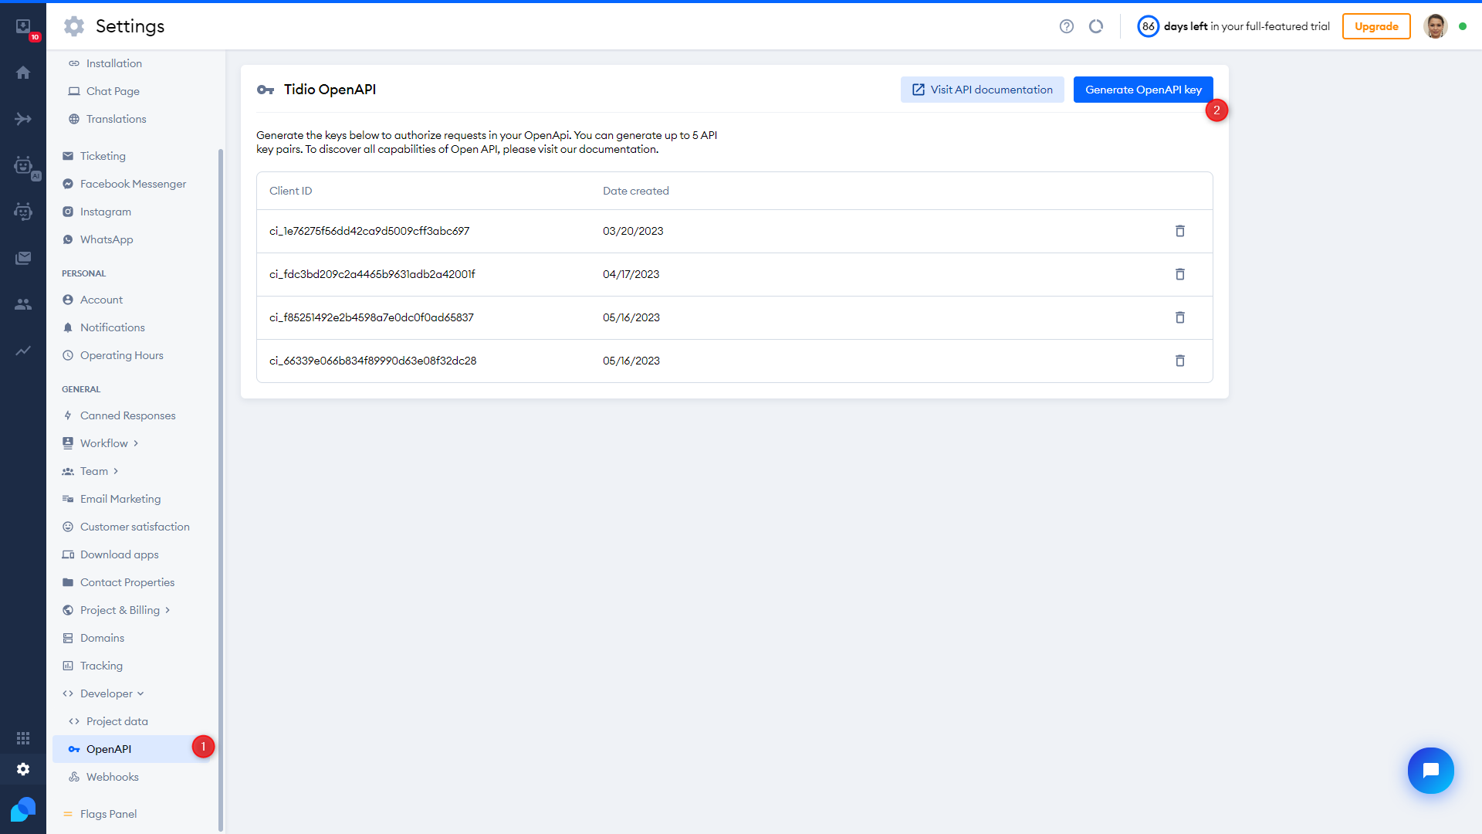Click the Client ID column header
The width and height of the screenshot is (1482, 834).
290,191
